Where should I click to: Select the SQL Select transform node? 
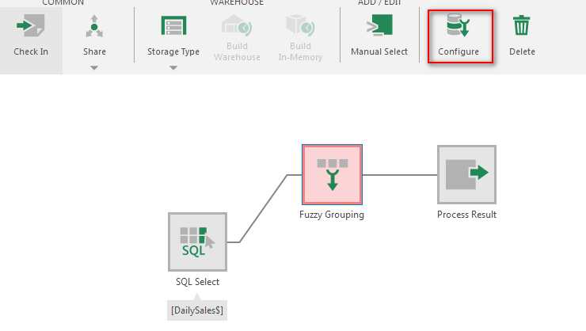[x=197, y=242]
